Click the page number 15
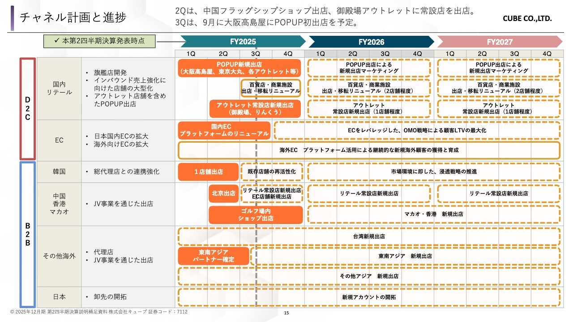 tap(286, 313)
